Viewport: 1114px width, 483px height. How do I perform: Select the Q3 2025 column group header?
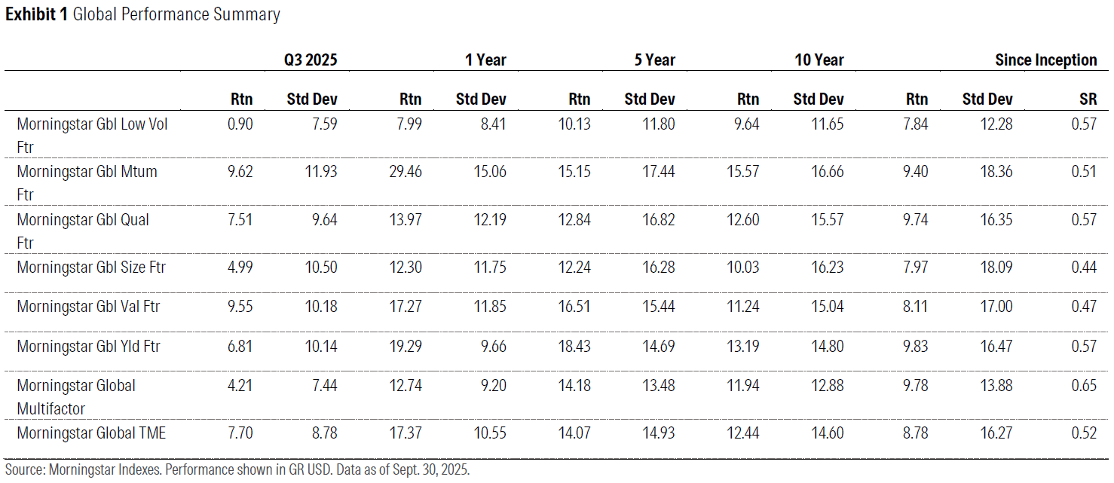click(x=310, y=60)
